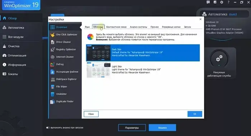Switch to the Запуск tab
The width and height of the screenshot is (251, 136).
[187, 27]
